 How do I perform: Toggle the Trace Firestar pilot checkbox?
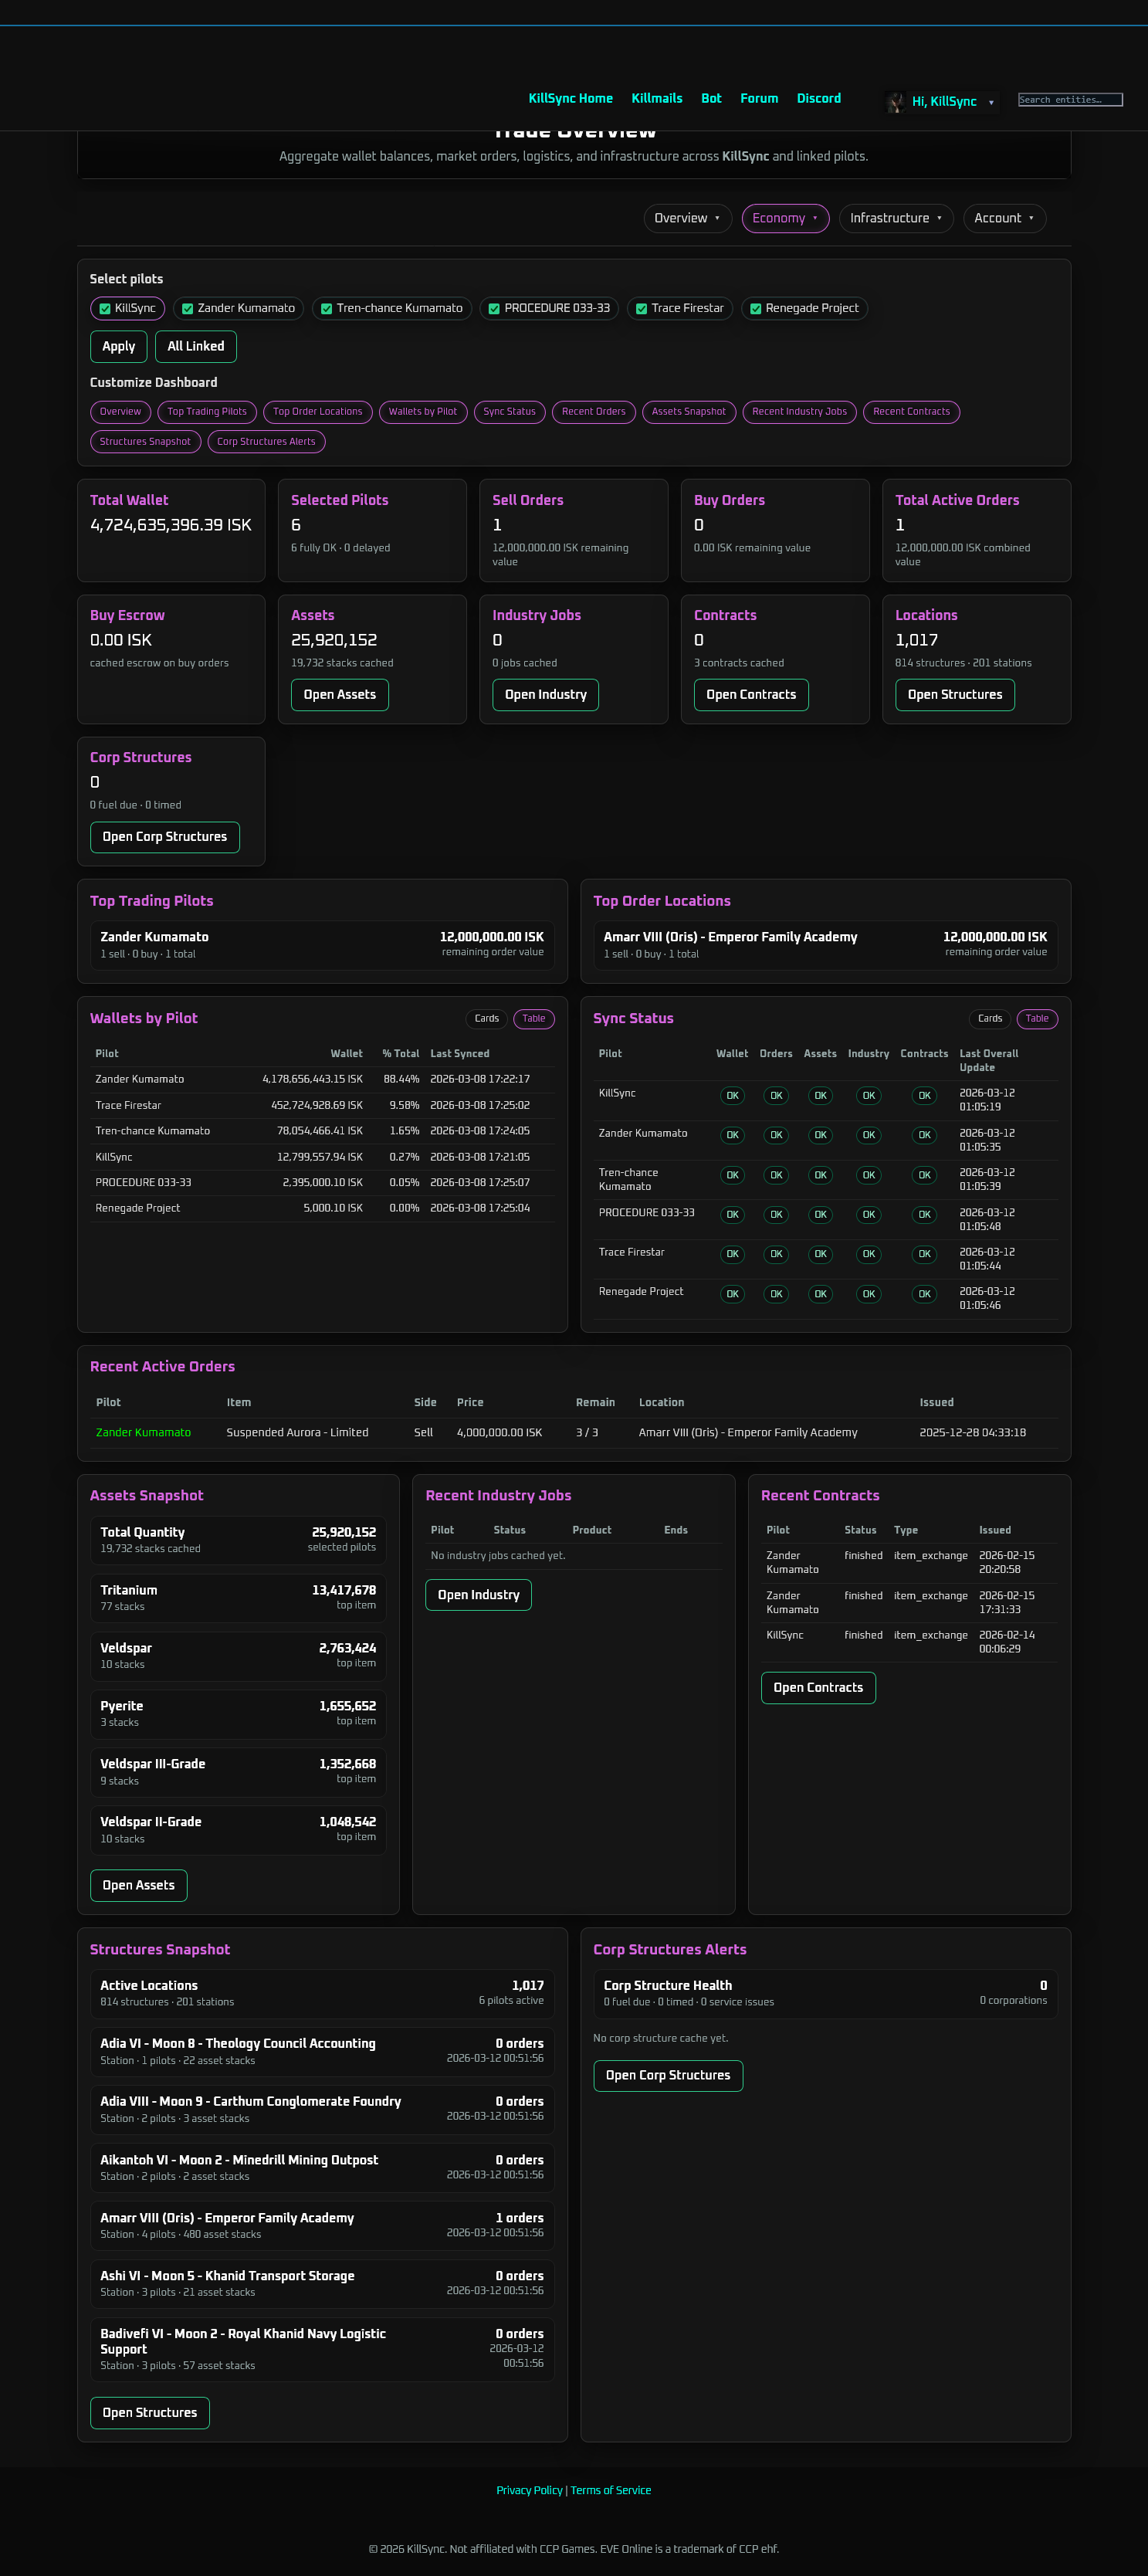641,309
